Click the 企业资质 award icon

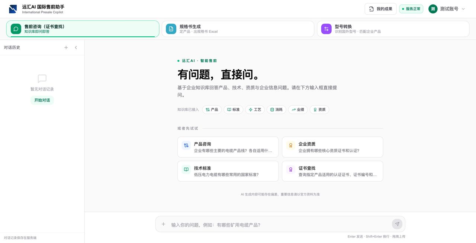point(290,145)
